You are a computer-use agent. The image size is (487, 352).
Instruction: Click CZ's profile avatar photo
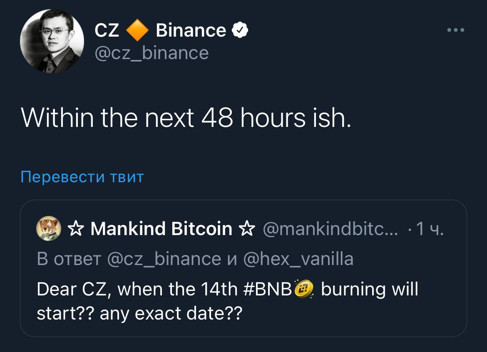(52, 41)
